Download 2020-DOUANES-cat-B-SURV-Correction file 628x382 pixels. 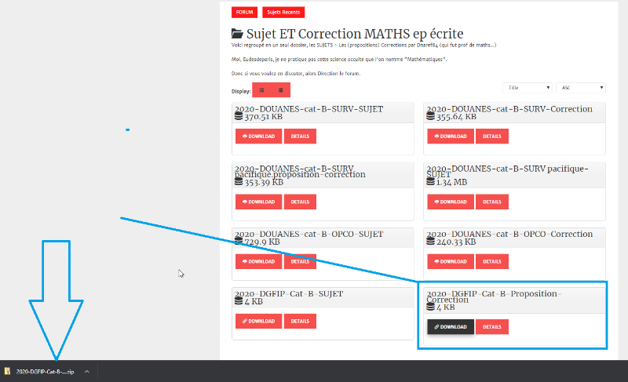(451, 136)
